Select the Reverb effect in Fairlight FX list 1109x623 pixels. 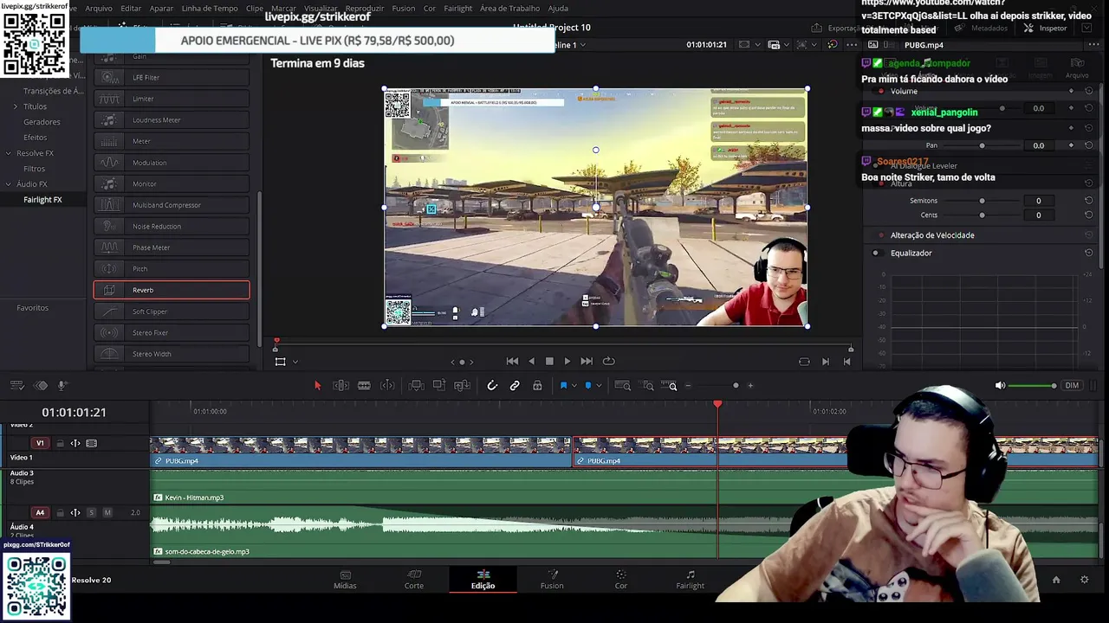click(172, 290)
